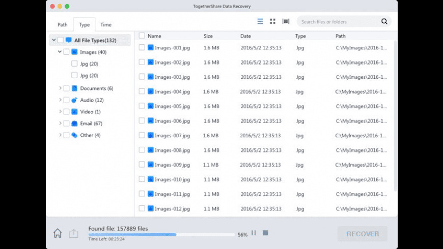
Task: Sort by Size column header
Action: click(208, 36)
